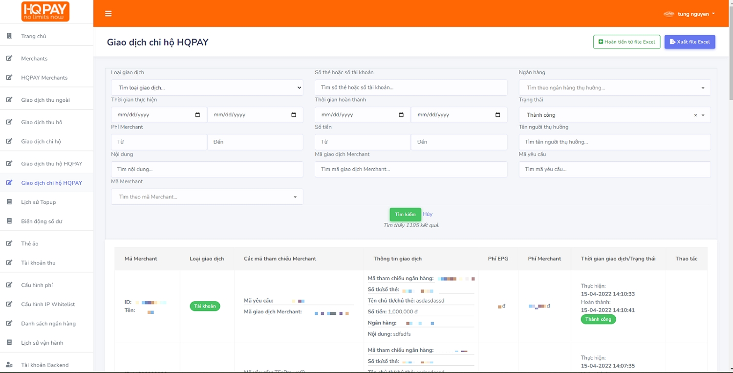Open Cấu hình IP Whitelist in sidebar
The image size is (733, 373).
tap(48, 304)
